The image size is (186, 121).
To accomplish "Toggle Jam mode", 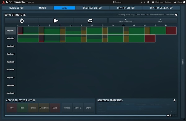I will click(170, 15).
